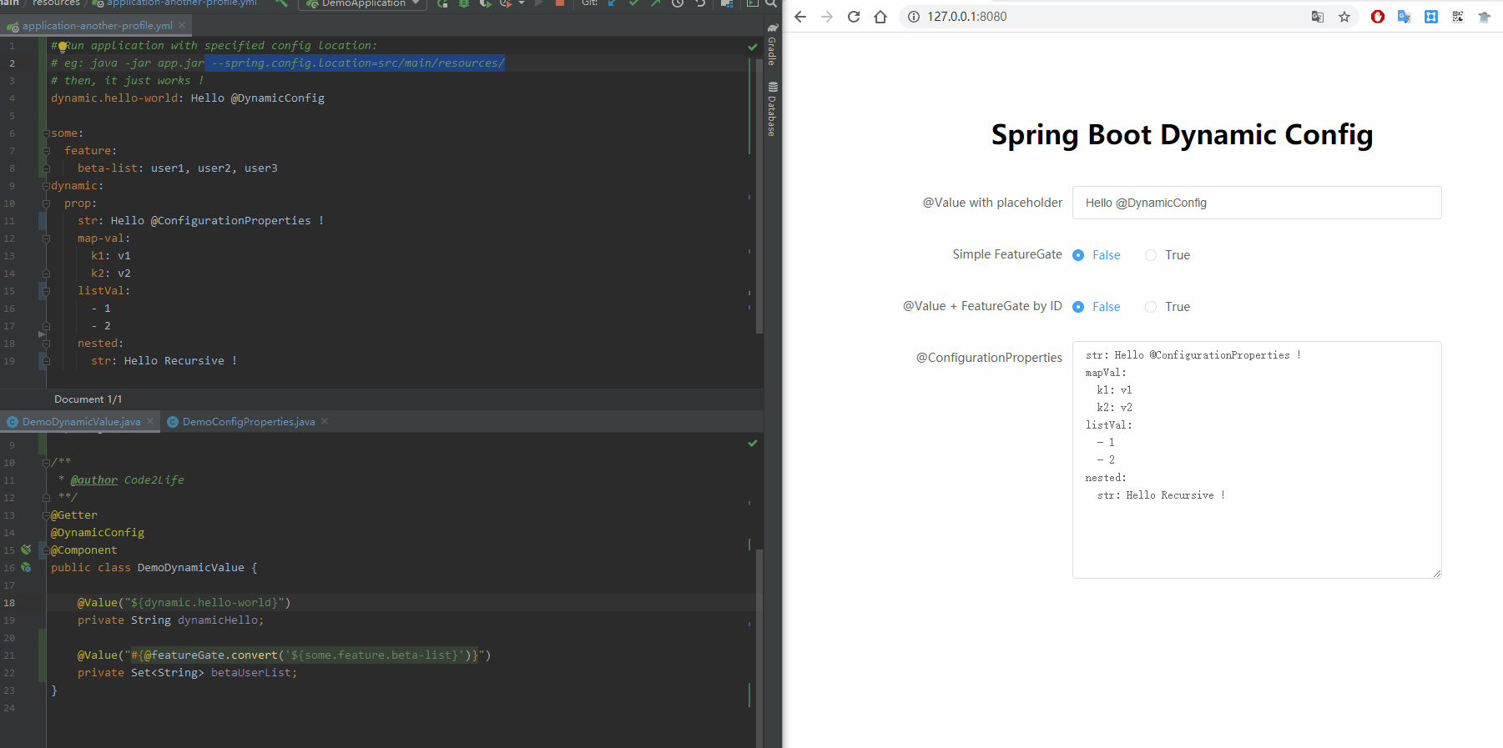The width and height of the screenshot is (1503, 748).
Task: Click the Spring bean gutter icon on line 15
Action: [x=26, y=550]
